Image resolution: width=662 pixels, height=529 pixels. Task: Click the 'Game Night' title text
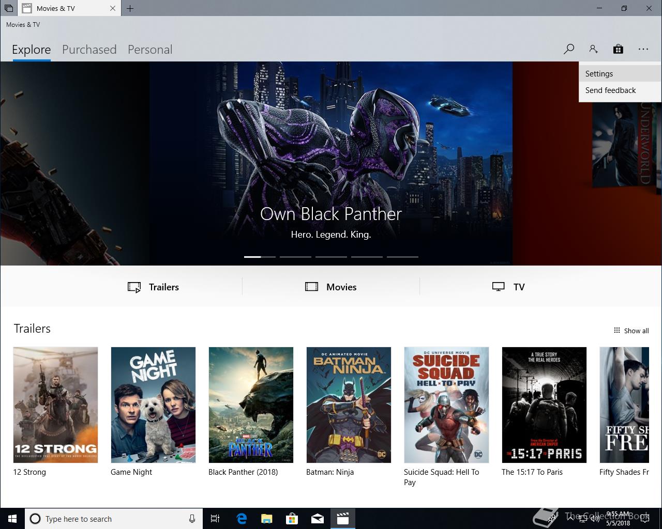coord(131,472)
